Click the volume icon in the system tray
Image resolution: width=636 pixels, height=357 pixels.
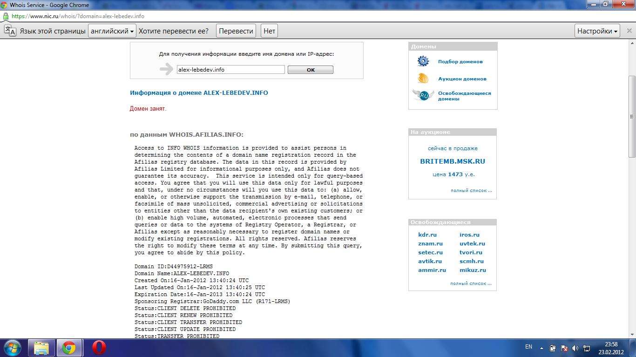coord(575,348)
